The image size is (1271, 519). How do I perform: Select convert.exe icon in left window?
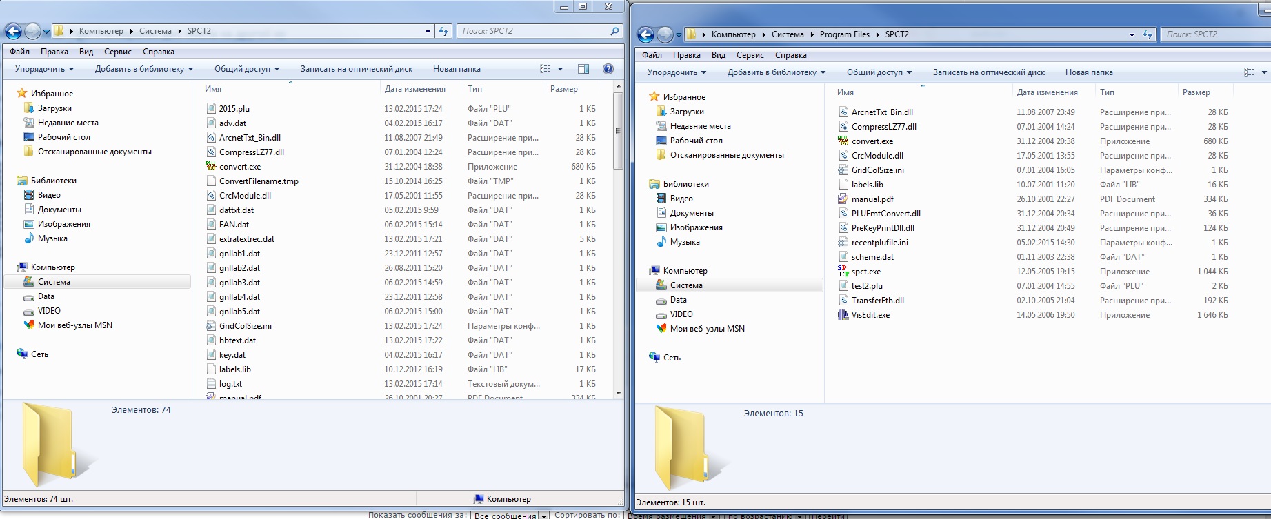[x=211, y=167]
